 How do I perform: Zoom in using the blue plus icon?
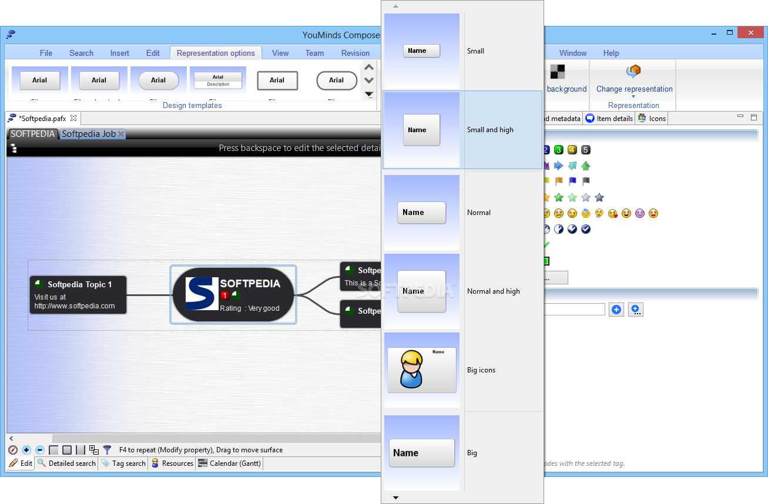pyautogui.click(x=26, y=450)
